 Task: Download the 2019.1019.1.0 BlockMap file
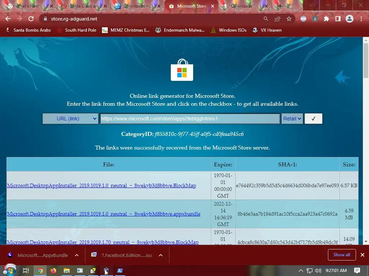[101, 185]
